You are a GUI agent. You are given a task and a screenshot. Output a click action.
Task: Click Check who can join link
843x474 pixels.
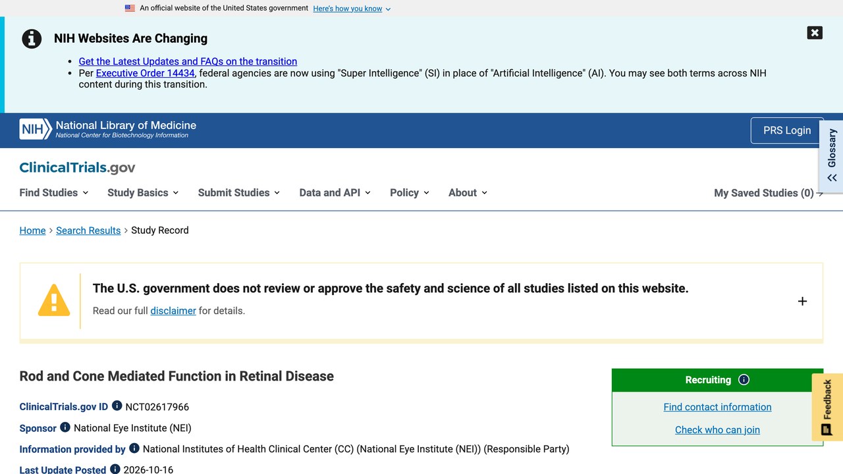coord(717,430)
